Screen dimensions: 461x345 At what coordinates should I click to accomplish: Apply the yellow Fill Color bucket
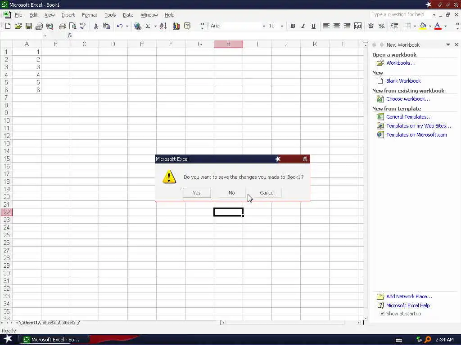pos(423,26)
